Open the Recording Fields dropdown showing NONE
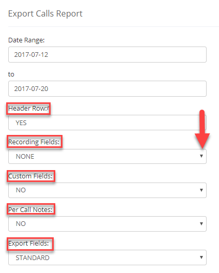The height and width of the screenshot is (273, 219). click(x=107, y=156)
